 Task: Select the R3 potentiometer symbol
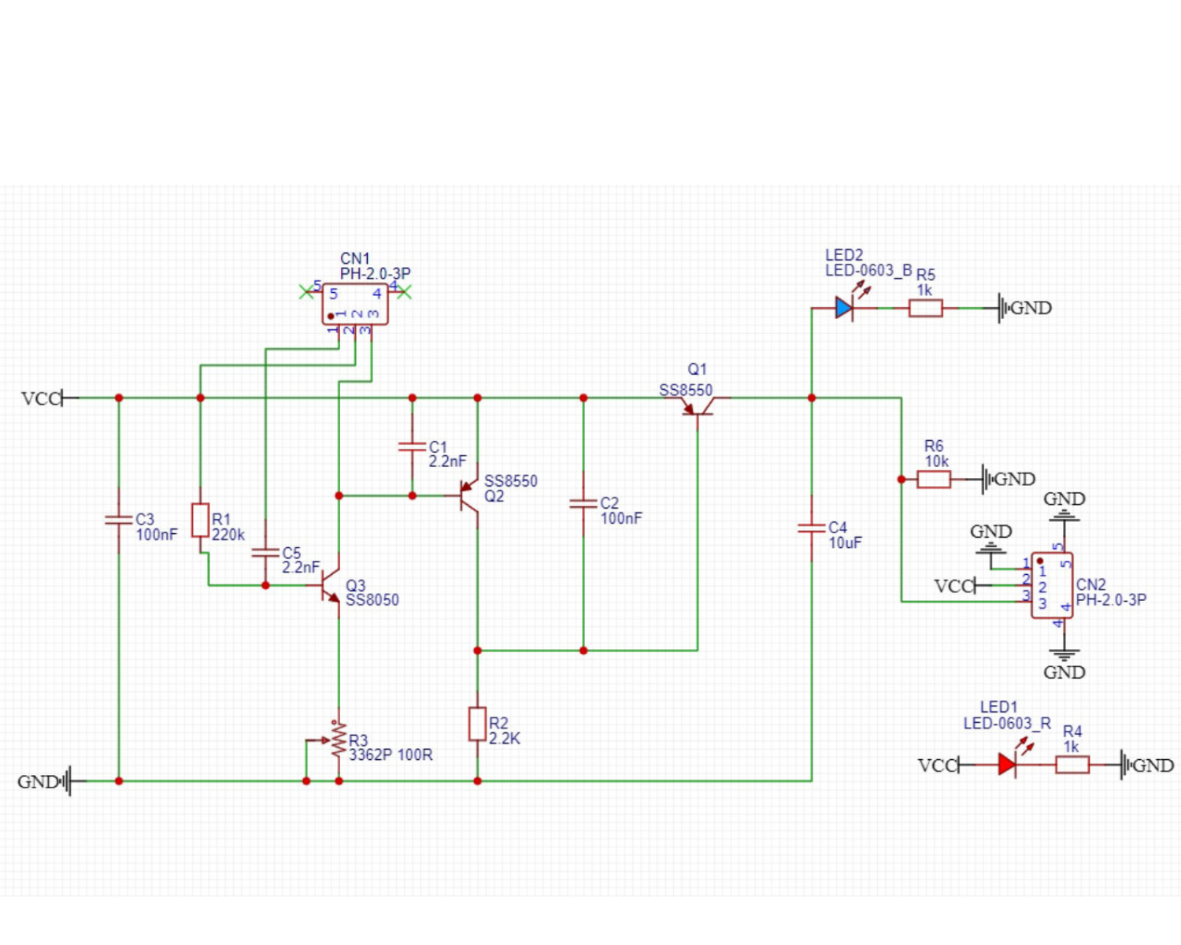pos(339,740)
